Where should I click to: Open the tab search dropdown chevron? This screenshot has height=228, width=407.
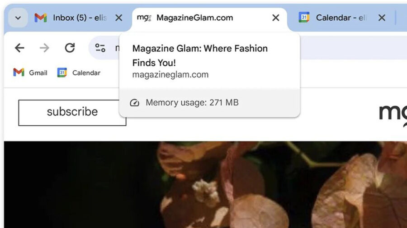18,18
